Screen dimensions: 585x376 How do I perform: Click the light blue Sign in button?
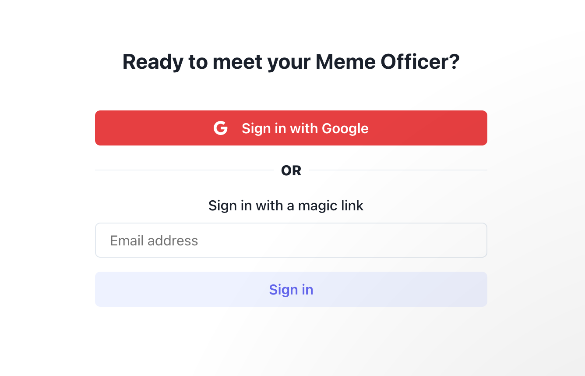(x=291, y=289)
